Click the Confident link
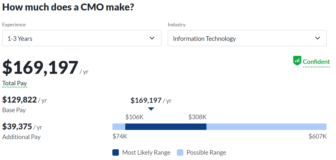The width and height of the screenshot is (336, 160). [x=316, y=61]
